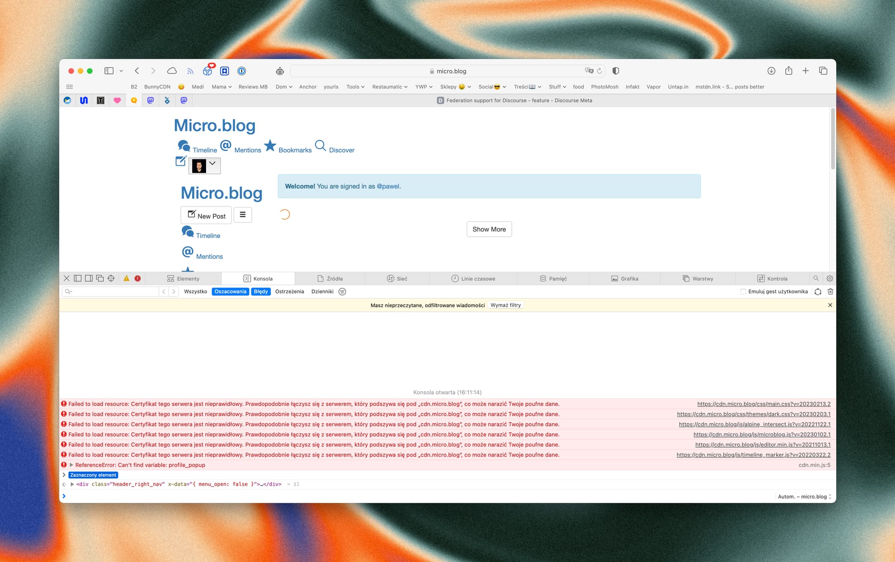This screenshot has width=895, height=562.
Task: Open a new tab with the plus icon
Action: coord(805,71)
